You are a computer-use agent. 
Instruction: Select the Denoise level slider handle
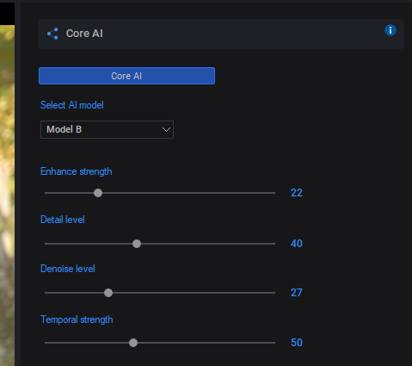pyautogui.click(x=108, y=293)
